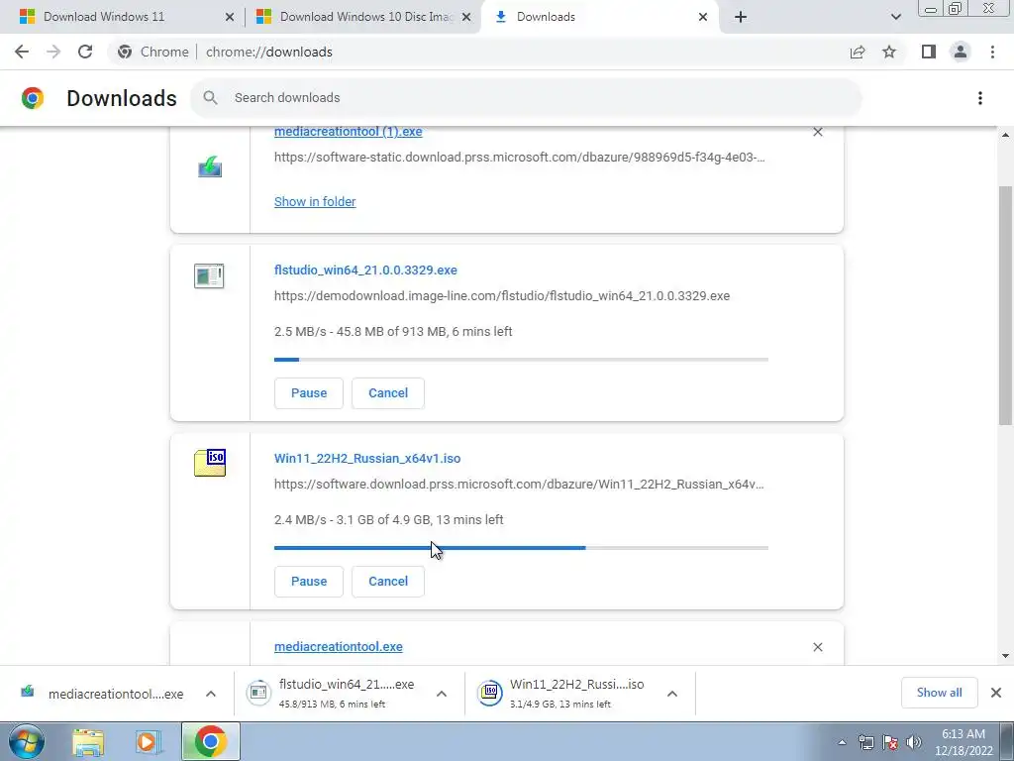Close the Download Windows 10 Disc Image tab
This screenshot has width=1014, height=761.
[x=466, y=17]
